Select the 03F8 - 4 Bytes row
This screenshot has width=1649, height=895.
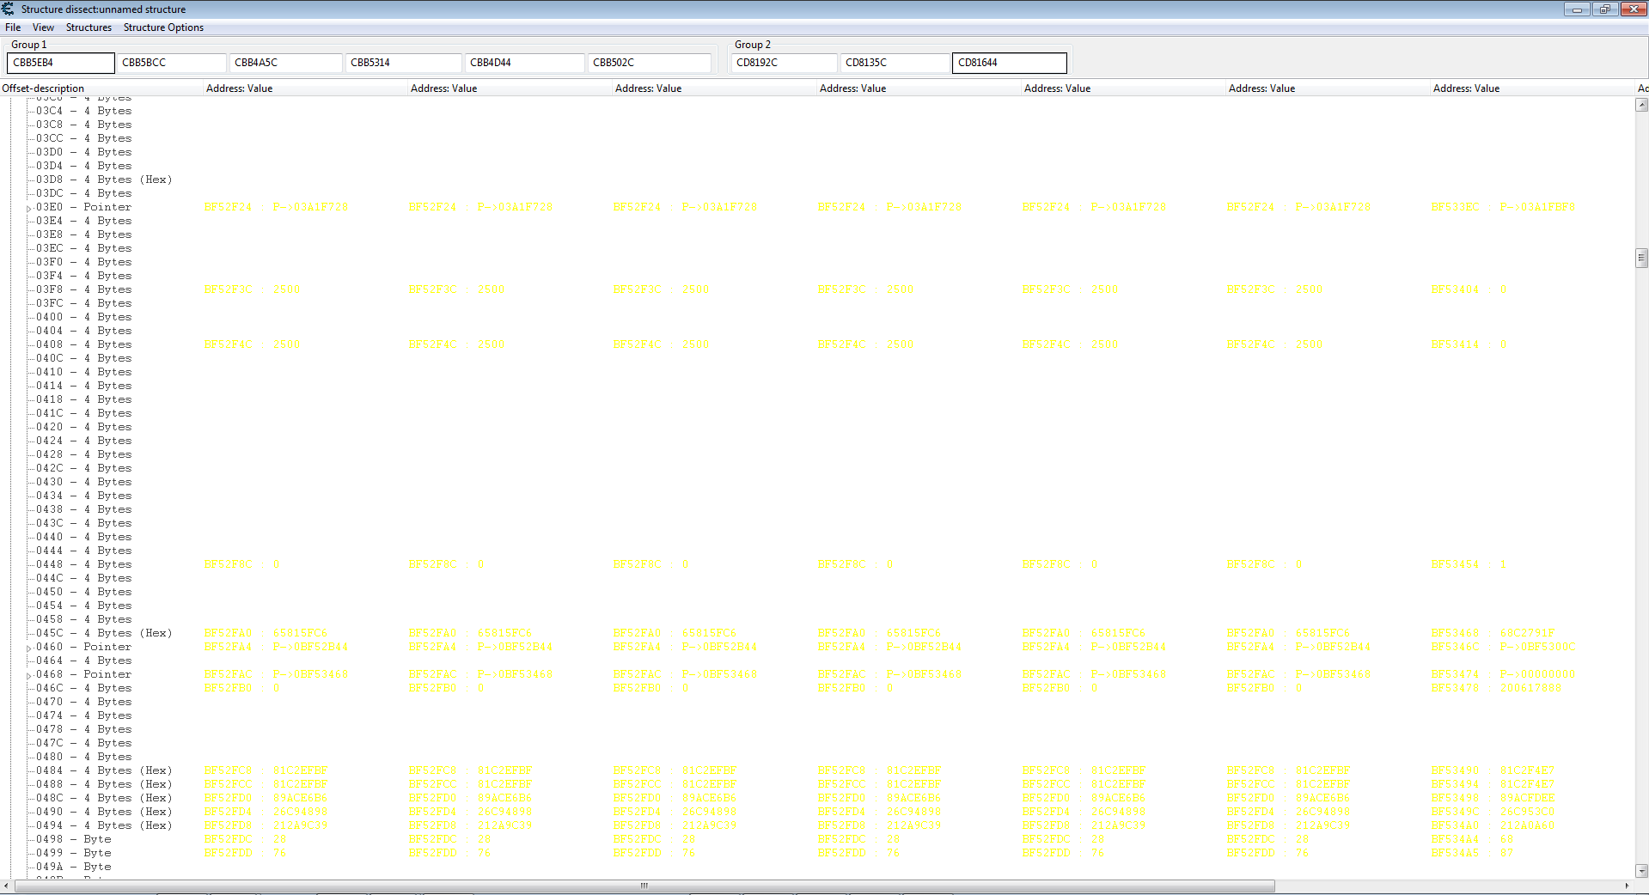click(84, 289)
